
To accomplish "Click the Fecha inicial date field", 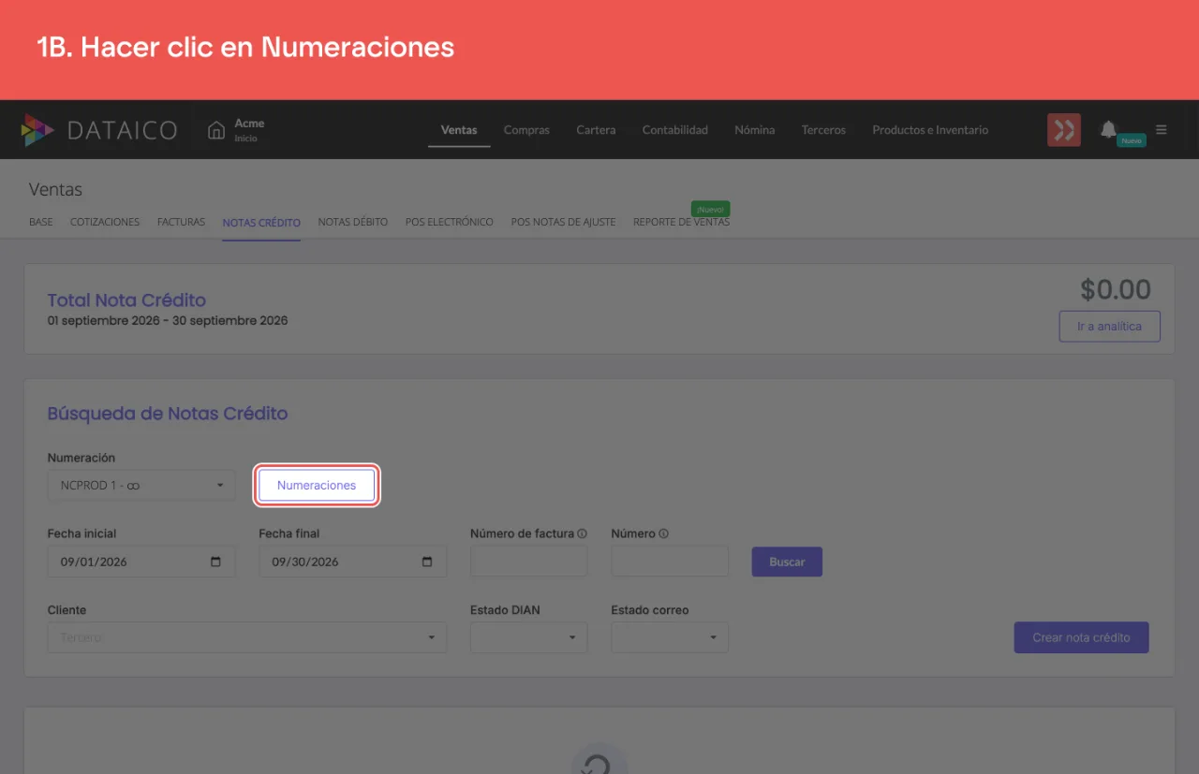I will click(141, 562).
